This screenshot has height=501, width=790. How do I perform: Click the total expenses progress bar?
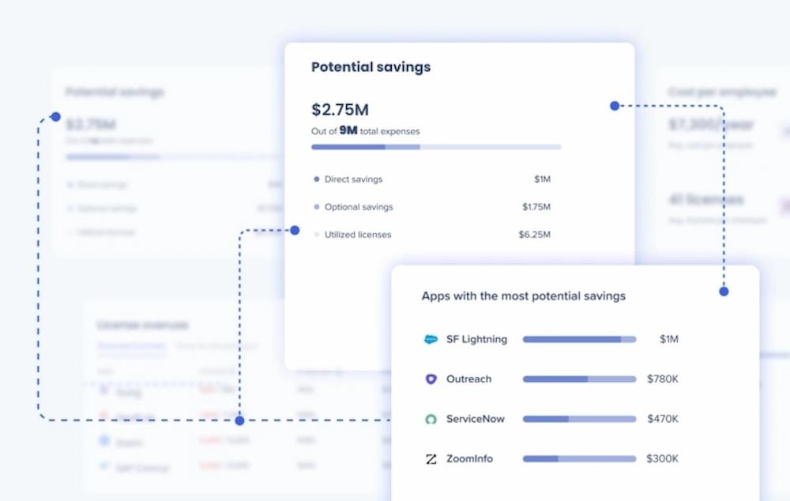pos(434,147)
